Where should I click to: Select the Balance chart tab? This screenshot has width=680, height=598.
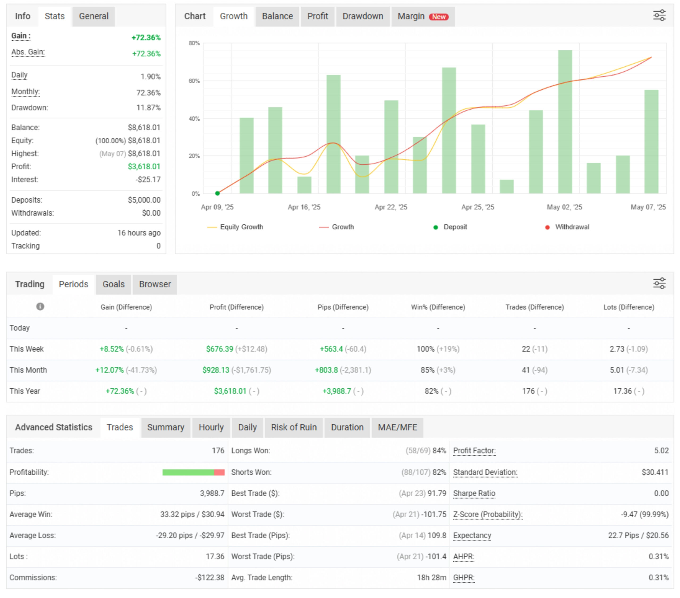pyautogui.click(x=277, y=16)
